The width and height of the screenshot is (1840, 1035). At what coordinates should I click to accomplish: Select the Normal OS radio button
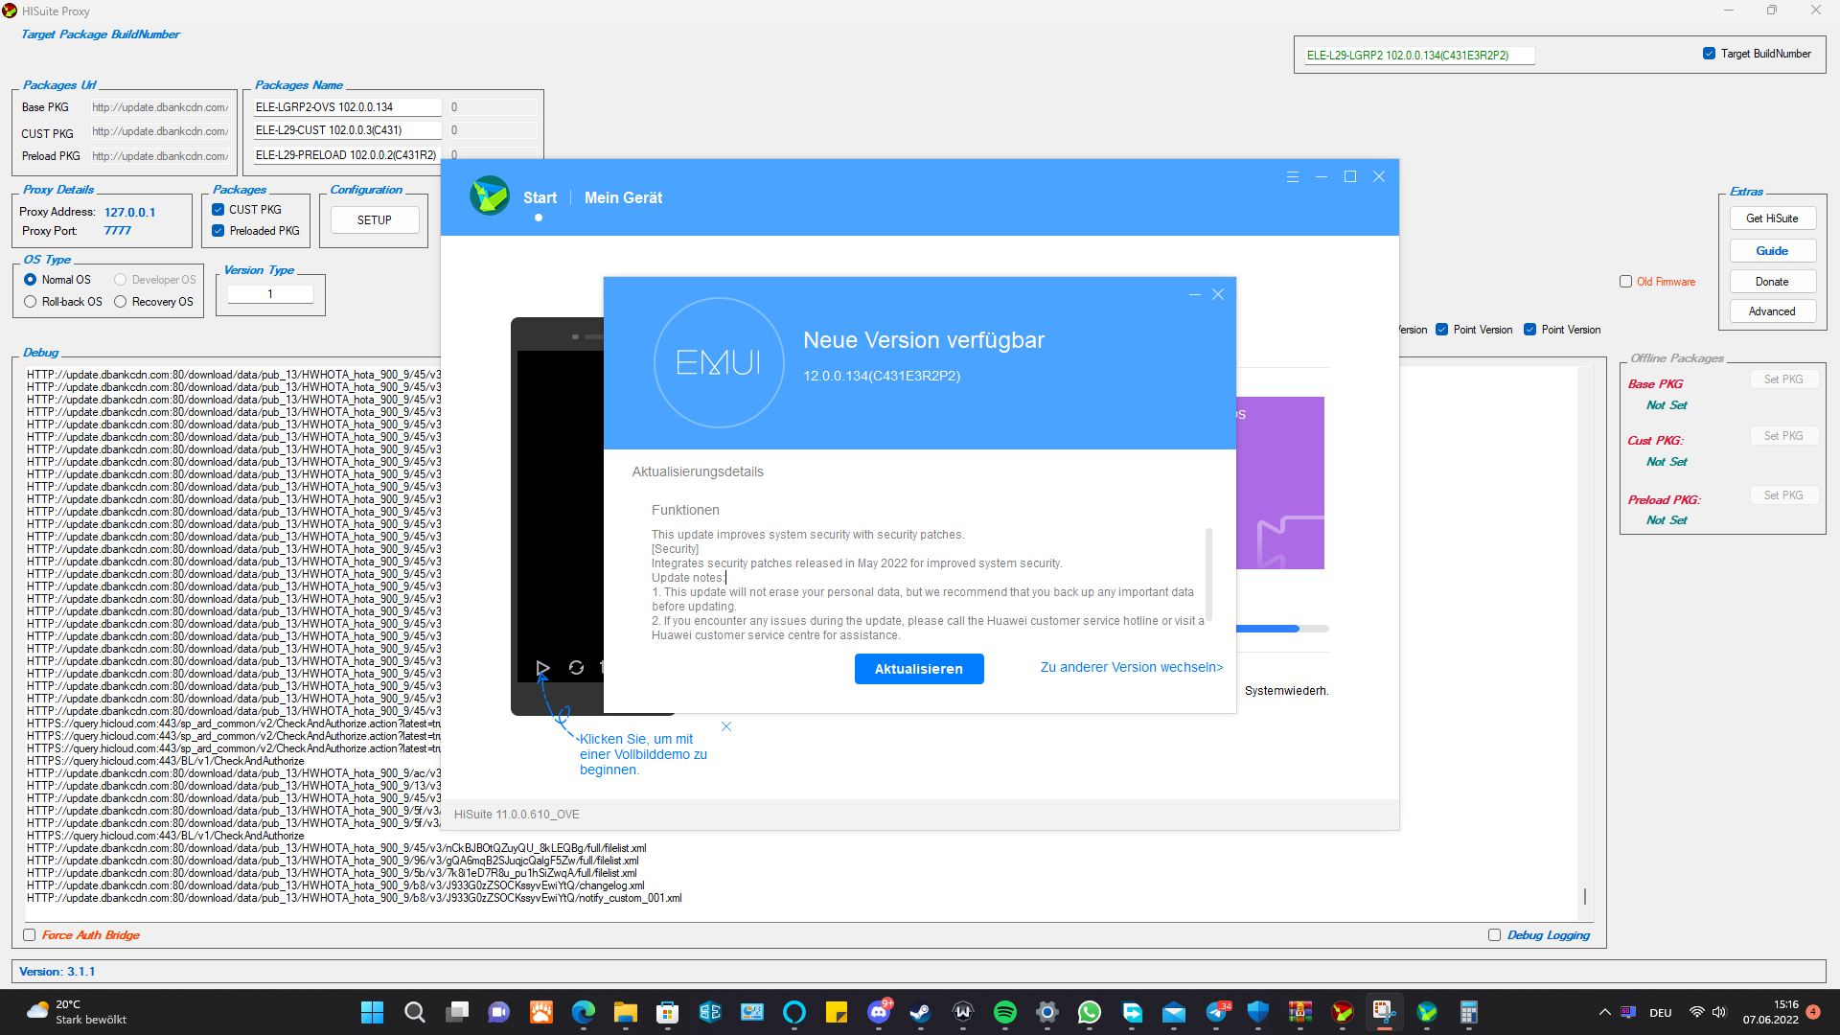(30, 280)
